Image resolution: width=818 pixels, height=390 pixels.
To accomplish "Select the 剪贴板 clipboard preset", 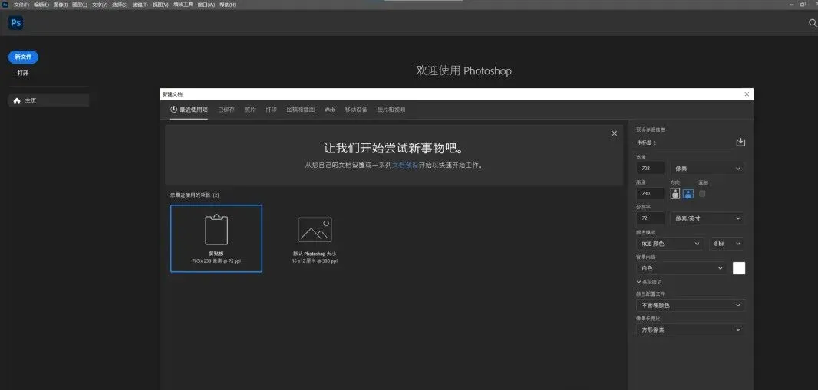I will (x=216, y=238).
